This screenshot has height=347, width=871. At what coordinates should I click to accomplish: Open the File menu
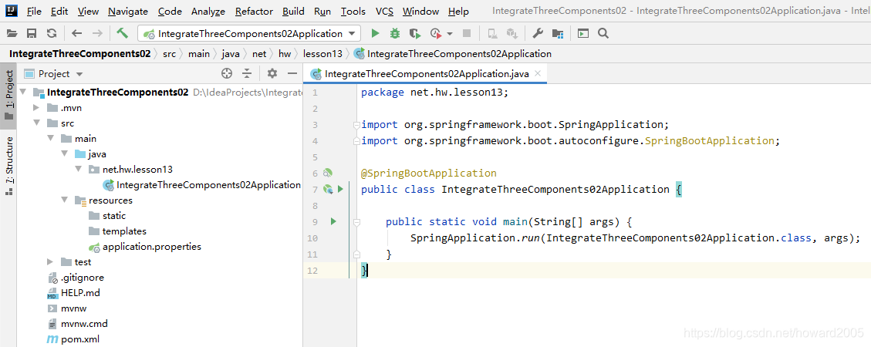[34, 11]
